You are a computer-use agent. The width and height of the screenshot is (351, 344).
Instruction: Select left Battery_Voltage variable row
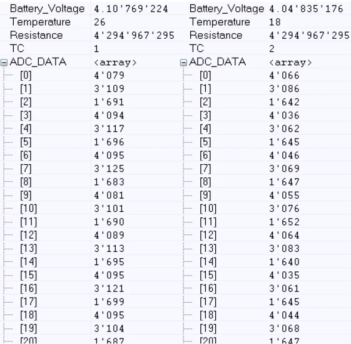(89, 9)
